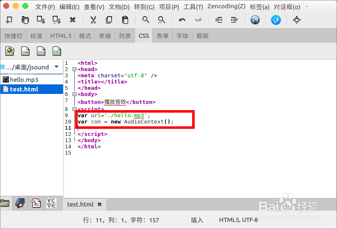The height and width of the screenshot is (229, 337).
Task: Switch to the 快捷栏 tab
Action: click(14, 36)
